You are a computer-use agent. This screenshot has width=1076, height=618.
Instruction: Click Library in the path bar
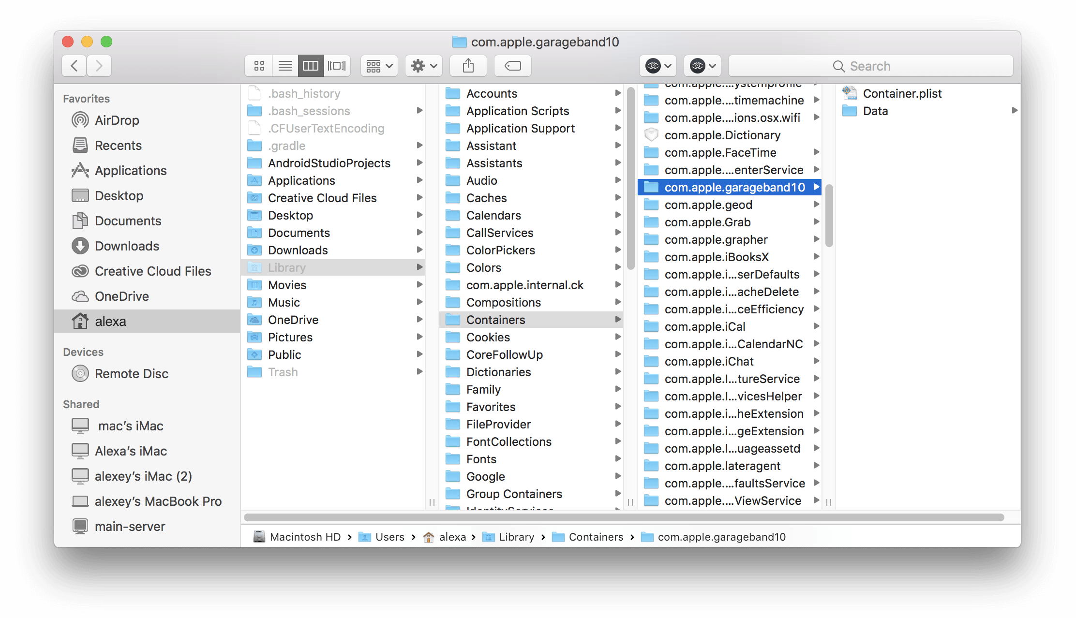[x=508, y=537]
